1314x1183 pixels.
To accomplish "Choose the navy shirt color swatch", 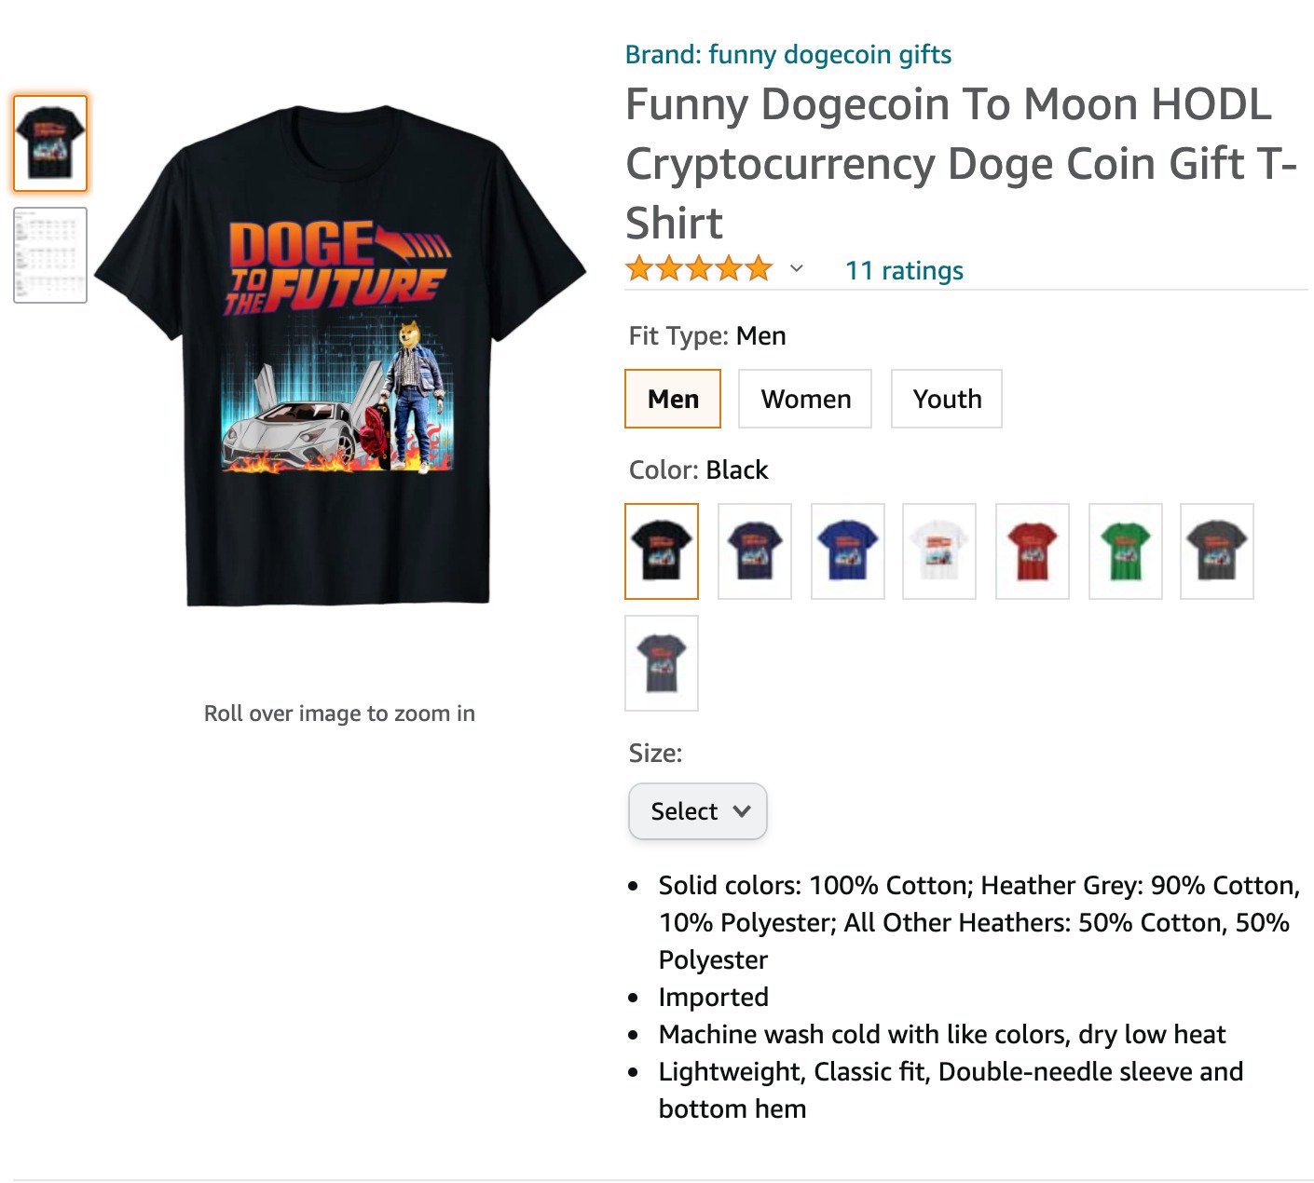I will click(x=755, y=551).
